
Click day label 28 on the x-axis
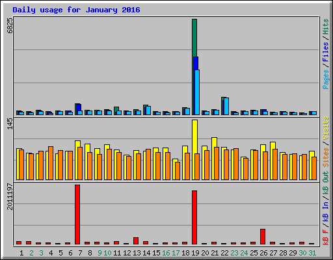click(283, 253)
